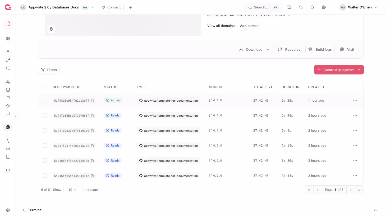This screenshot has width=386, height=217.
Task: Select the checkbox for deployment 6a747e203376ff519189
Action: pyautogui.click(x=45, y=130)
